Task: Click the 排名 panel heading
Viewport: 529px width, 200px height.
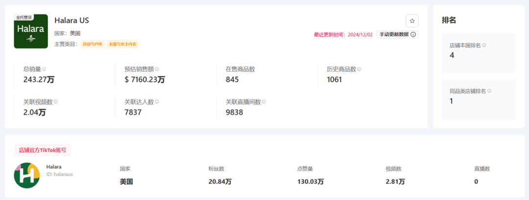Action: 449,21
